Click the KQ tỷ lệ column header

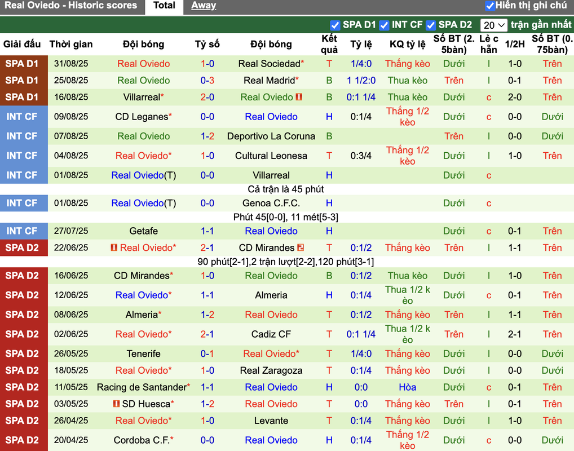[x=408, y=45]
